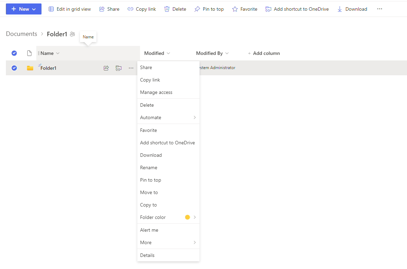Go to Documents in the breadcrumb
The height and width of the screenshot is (269, 407).
pos(21,34)
